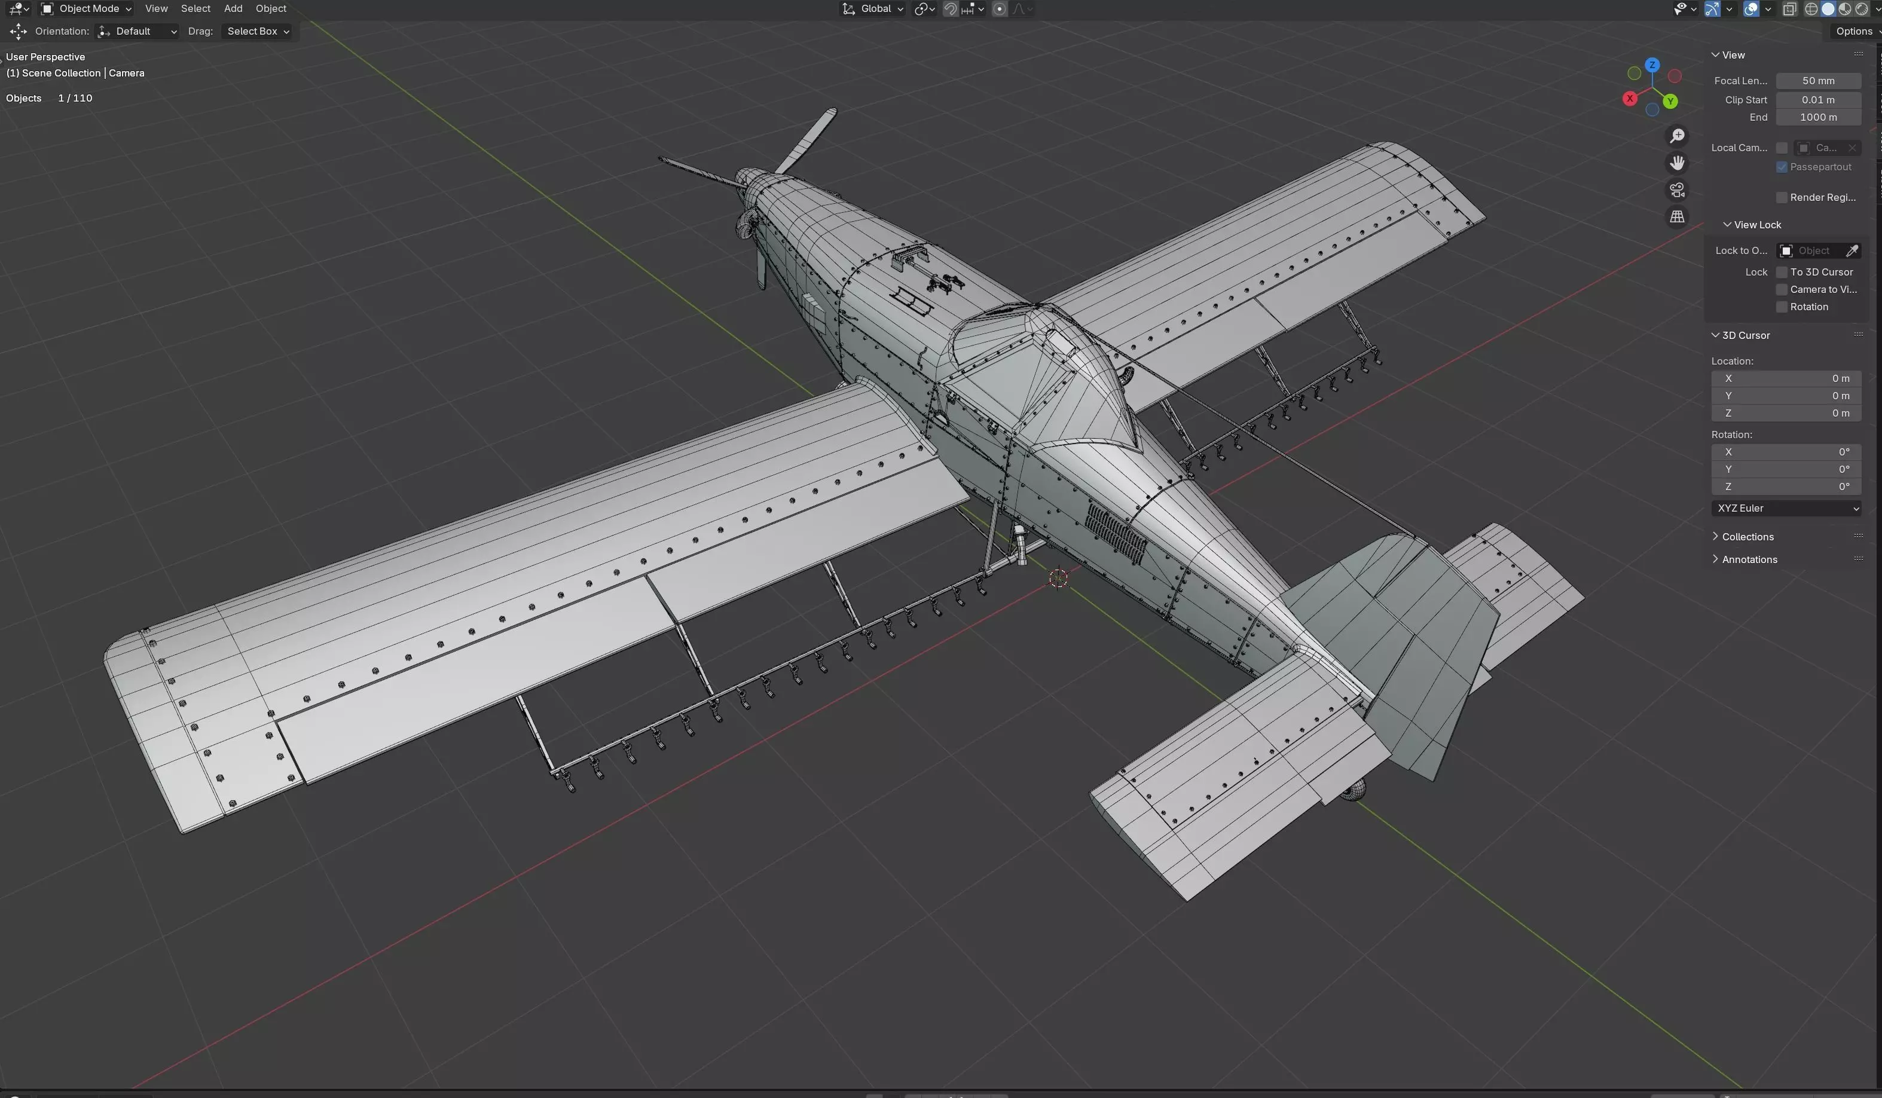Viewport: 1882px width, 1098px height.
Task: Expand the Annotations panel
Action: 1744,559
